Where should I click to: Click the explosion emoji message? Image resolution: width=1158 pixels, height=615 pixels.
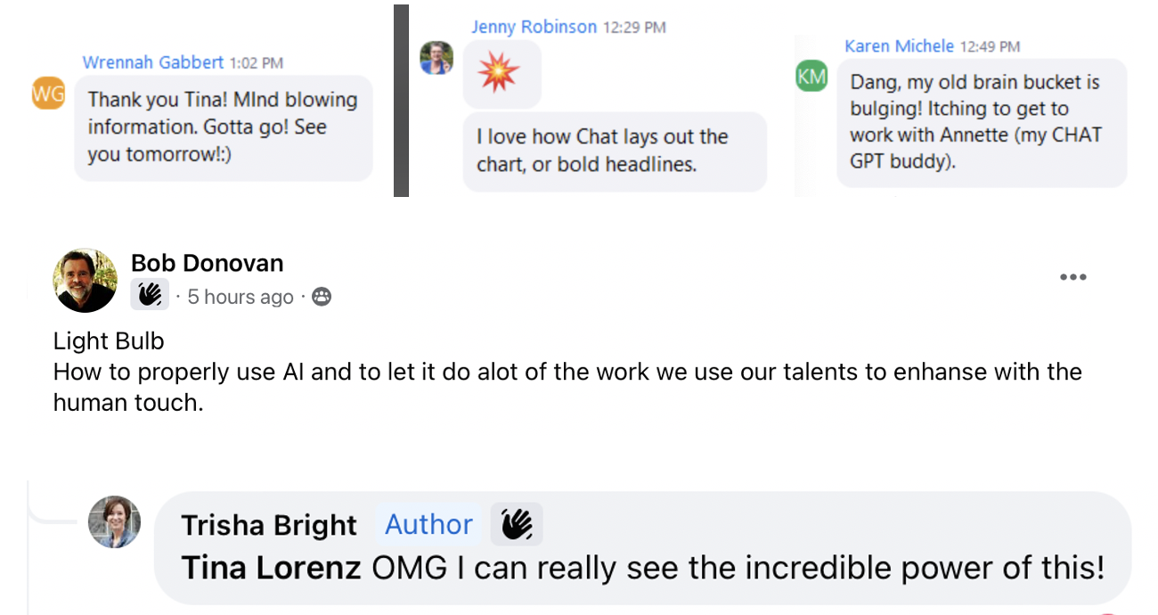pyautogui.click(x=499, y=74)
